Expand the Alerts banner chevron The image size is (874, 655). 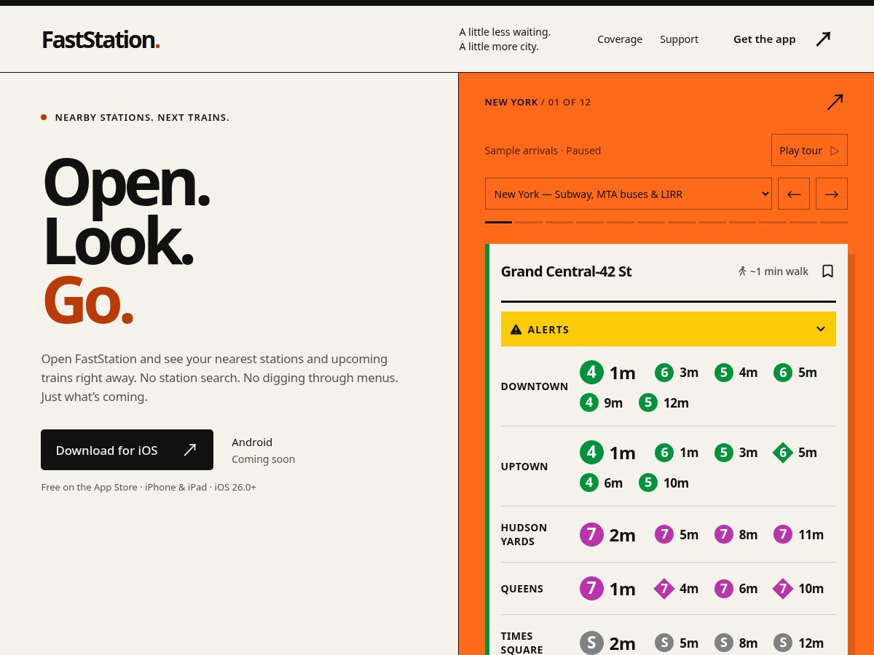click(821, 329)
